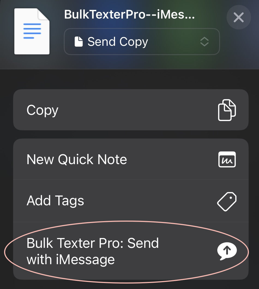Tap the 'Send Copy' label text

pos(118,42)
